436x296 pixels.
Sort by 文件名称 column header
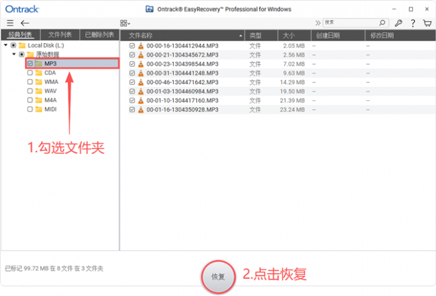click(x=182, y=36)
